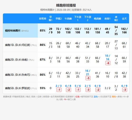Click the -1 badge under 下午茶1 for 蜂跑5队
Image resolution: width=132 pixels, height=120 pixels.
[x=78, y=90]
